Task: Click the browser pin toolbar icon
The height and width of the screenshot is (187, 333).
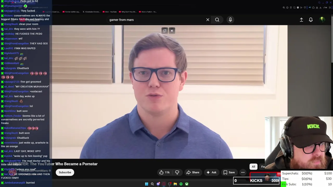Action: (291, 8)
